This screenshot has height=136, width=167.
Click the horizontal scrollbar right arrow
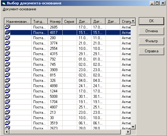point(128,132)
